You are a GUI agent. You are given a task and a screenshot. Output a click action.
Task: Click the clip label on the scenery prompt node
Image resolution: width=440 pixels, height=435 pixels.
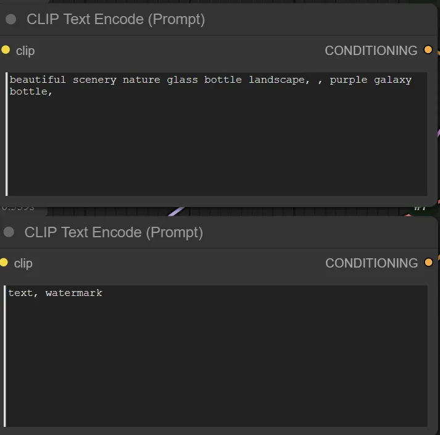point(25,51)
